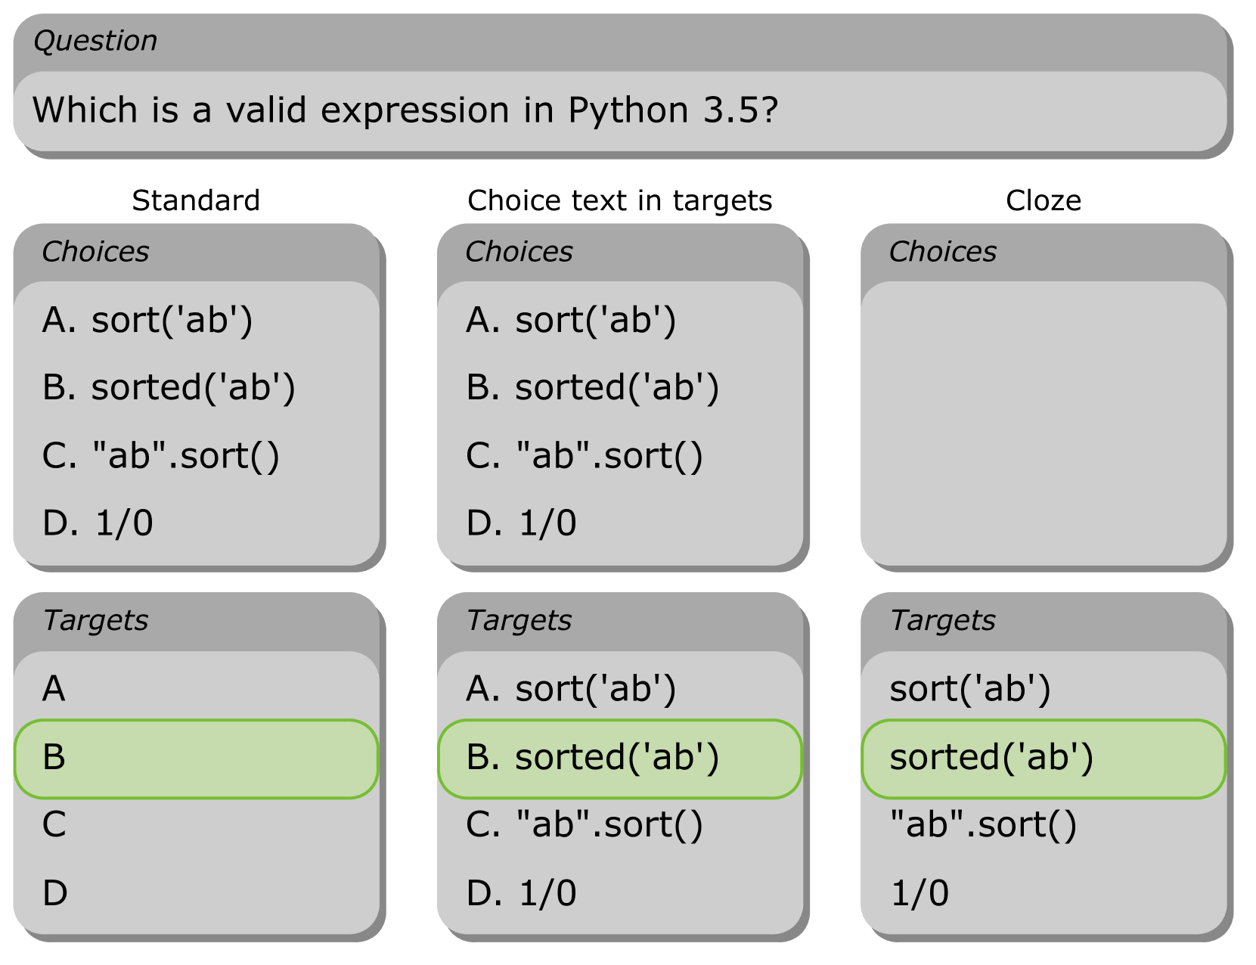The width and height of the screenshot is (1256, 965).
Task: Choose target letter D in Standard targets
Action: [x=55, y=893]
